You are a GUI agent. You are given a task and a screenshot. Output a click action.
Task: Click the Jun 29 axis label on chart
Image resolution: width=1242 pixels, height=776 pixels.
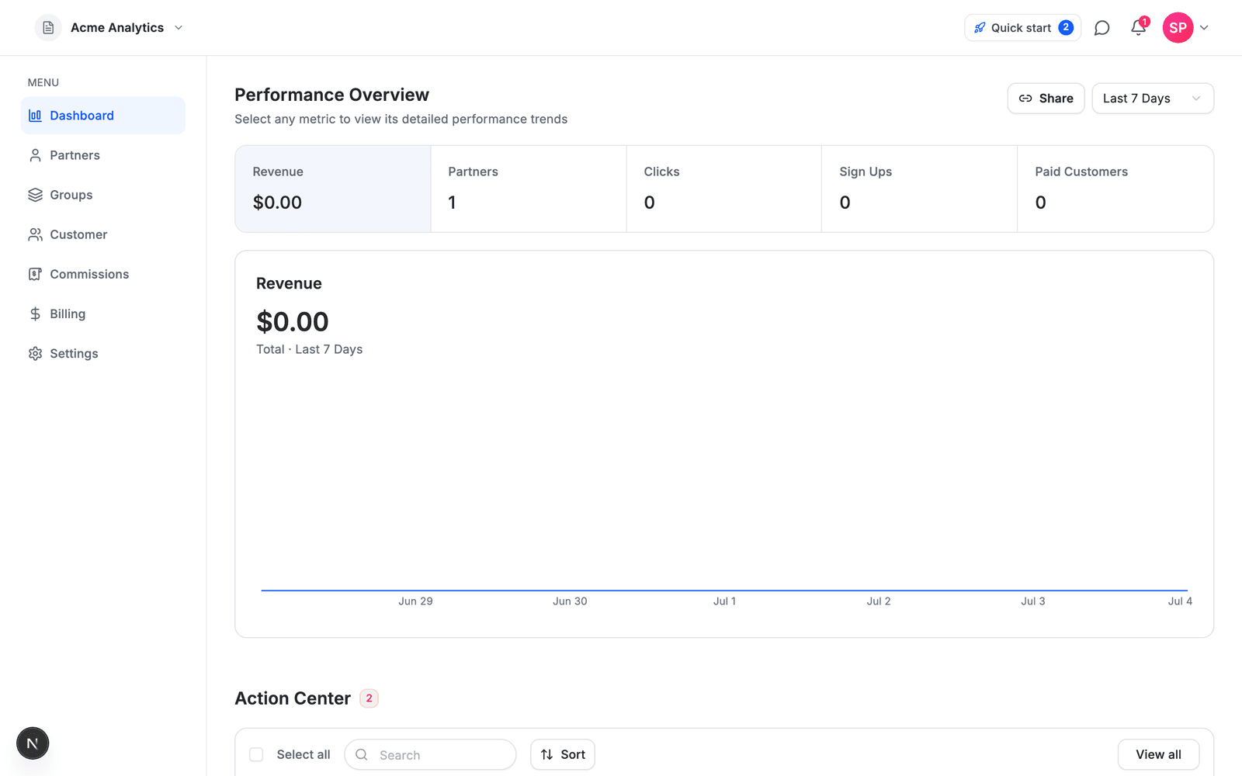point(415,601)
